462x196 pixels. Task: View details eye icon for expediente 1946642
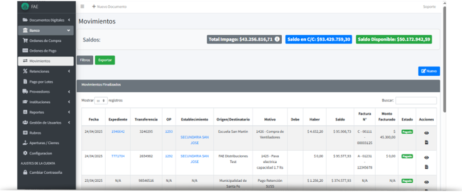pos(426,133)
